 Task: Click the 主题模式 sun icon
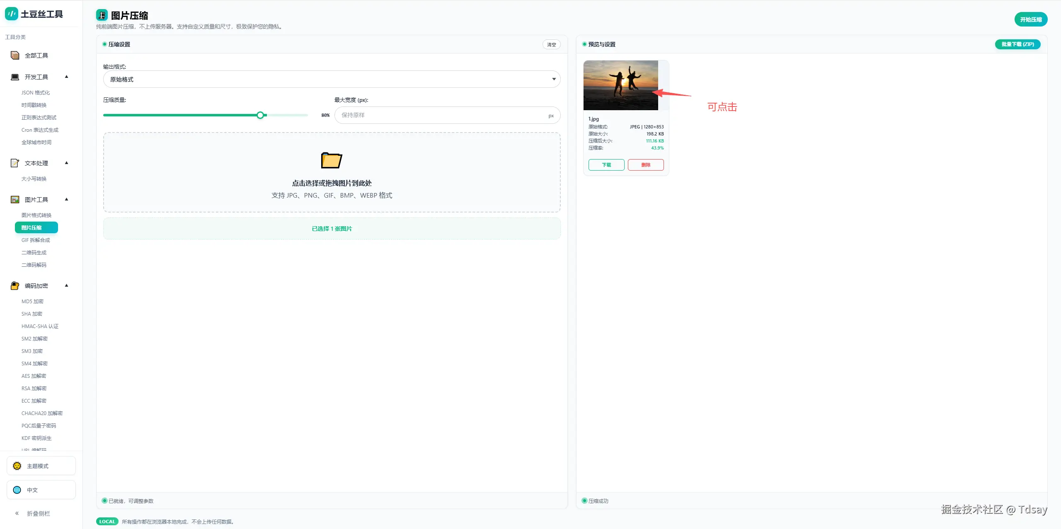click(x=17, y=466)
